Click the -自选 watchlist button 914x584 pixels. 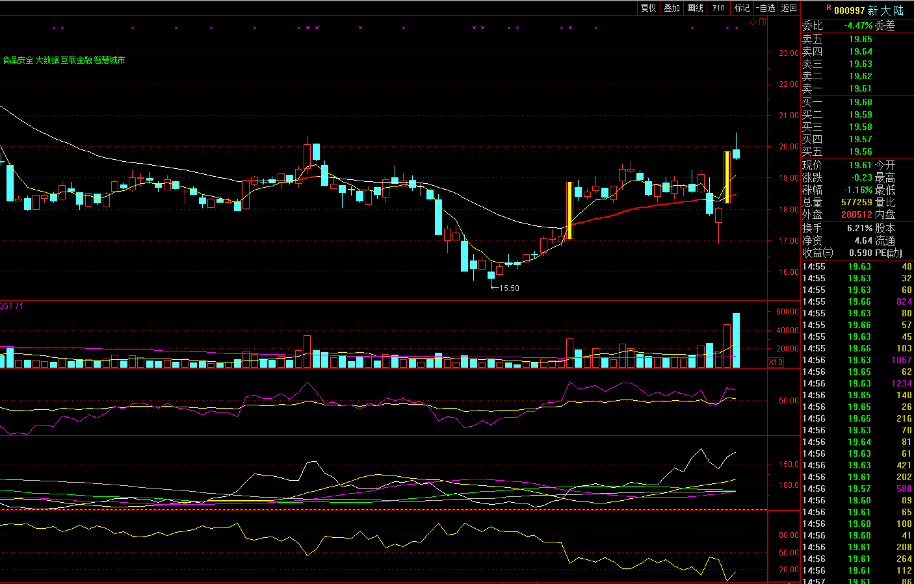(x=765, y=8)
